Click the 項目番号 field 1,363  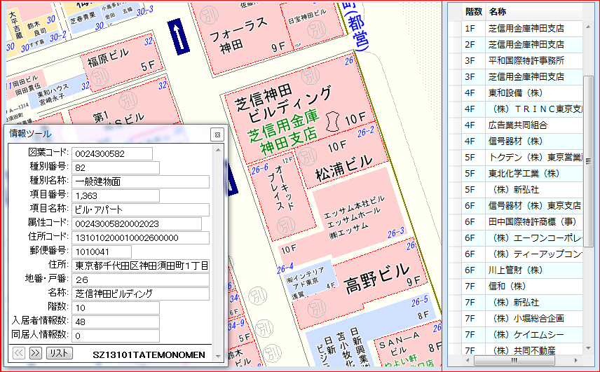(x=115, y=195)
